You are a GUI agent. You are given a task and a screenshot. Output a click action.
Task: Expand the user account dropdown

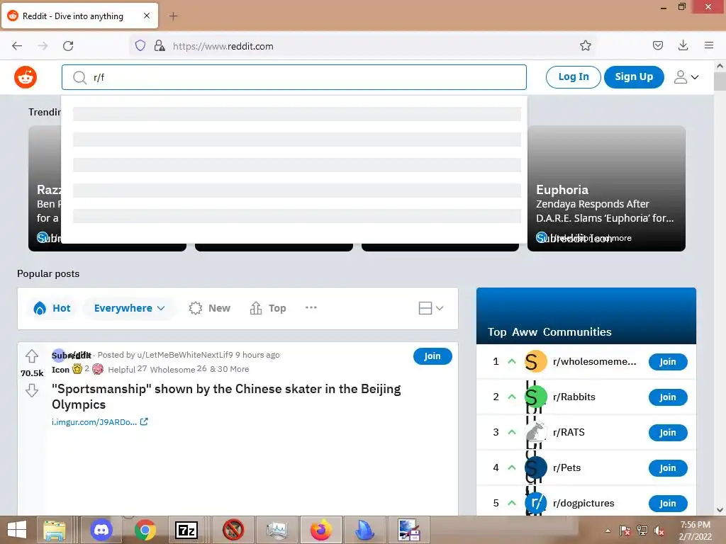(686, 77)
